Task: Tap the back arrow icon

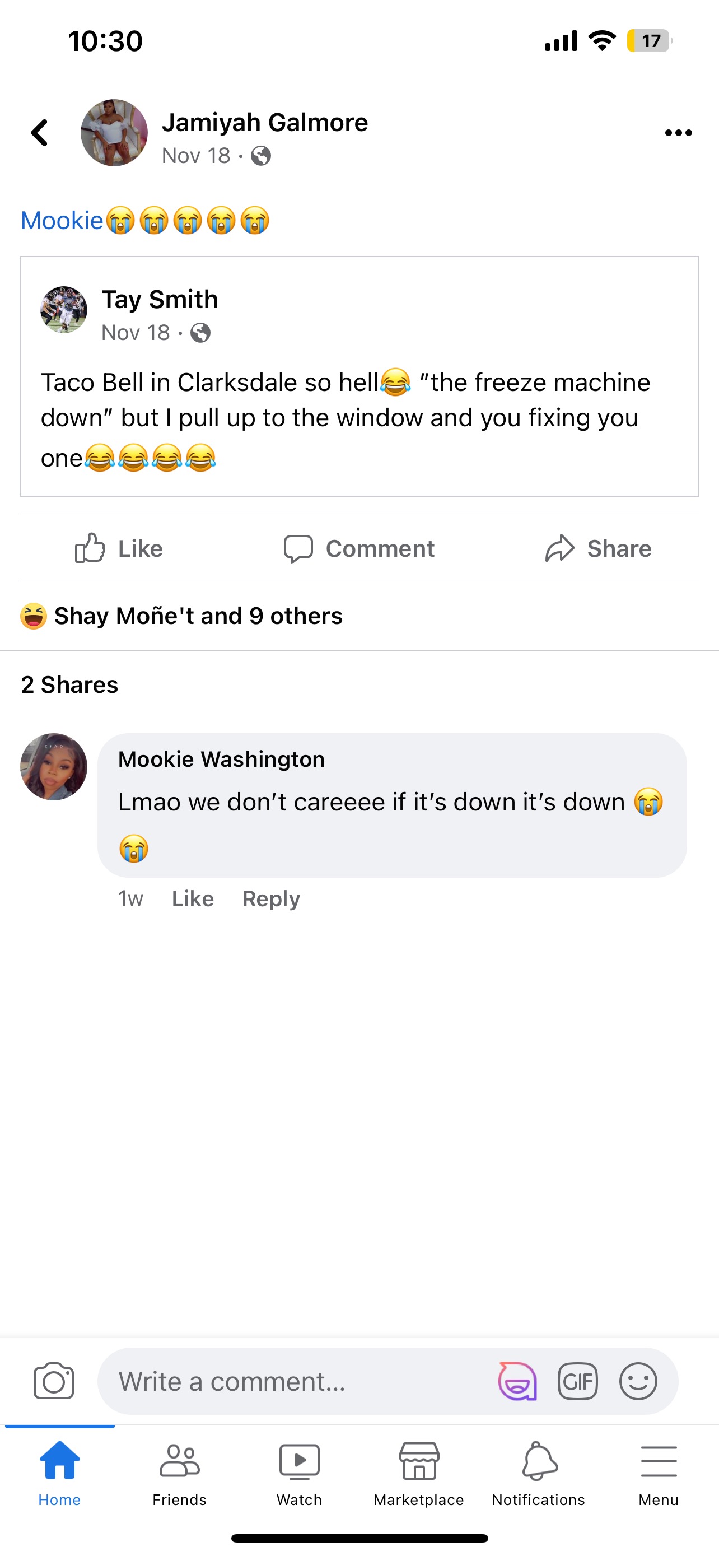Action: (x=40, y=133)
